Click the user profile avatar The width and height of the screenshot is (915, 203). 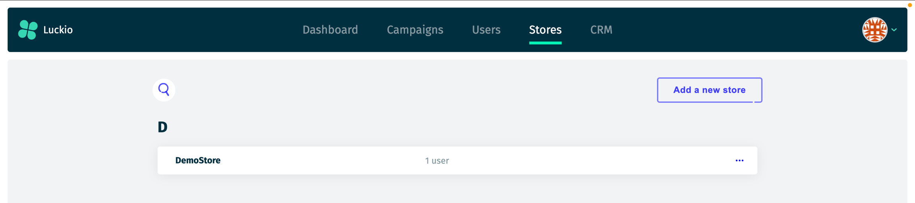coord(874,30)
